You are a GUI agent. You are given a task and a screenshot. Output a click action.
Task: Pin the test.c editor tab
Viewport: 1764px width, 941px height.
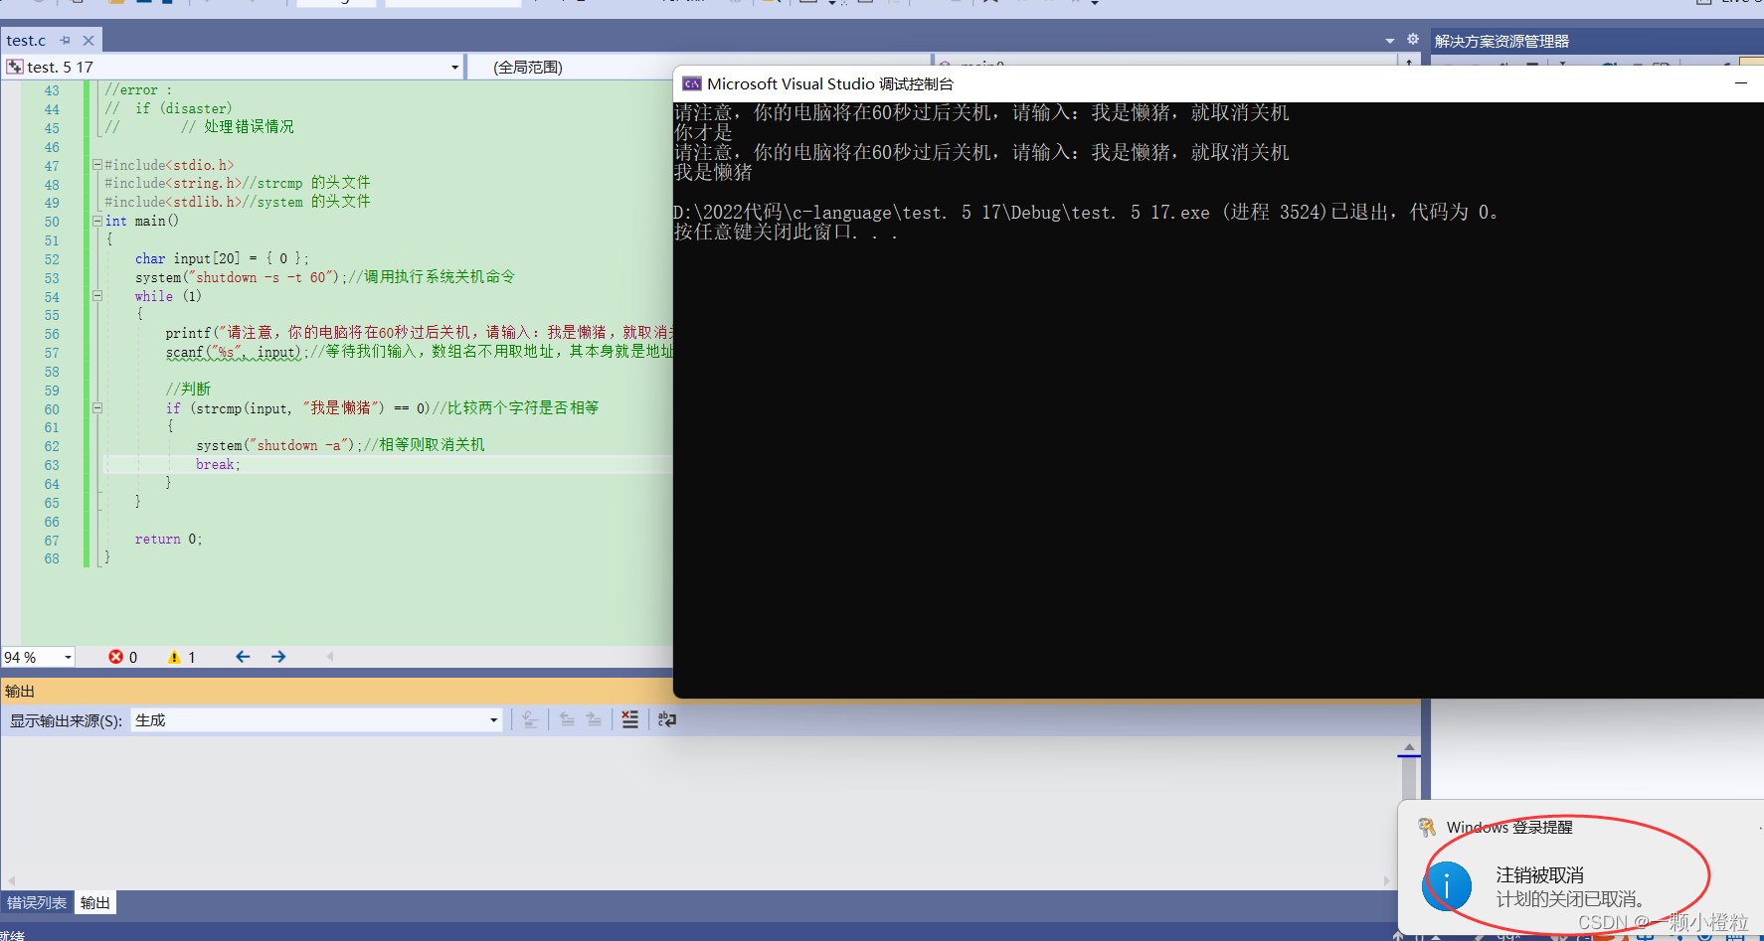(x=66, y=41)
